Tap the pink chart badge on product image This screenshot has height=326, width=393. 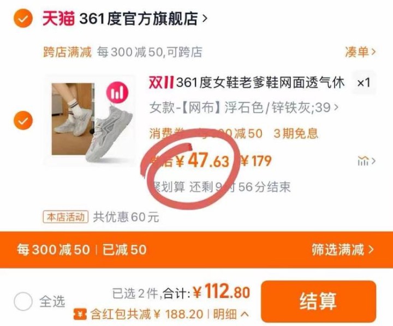[x=117, y=92]
